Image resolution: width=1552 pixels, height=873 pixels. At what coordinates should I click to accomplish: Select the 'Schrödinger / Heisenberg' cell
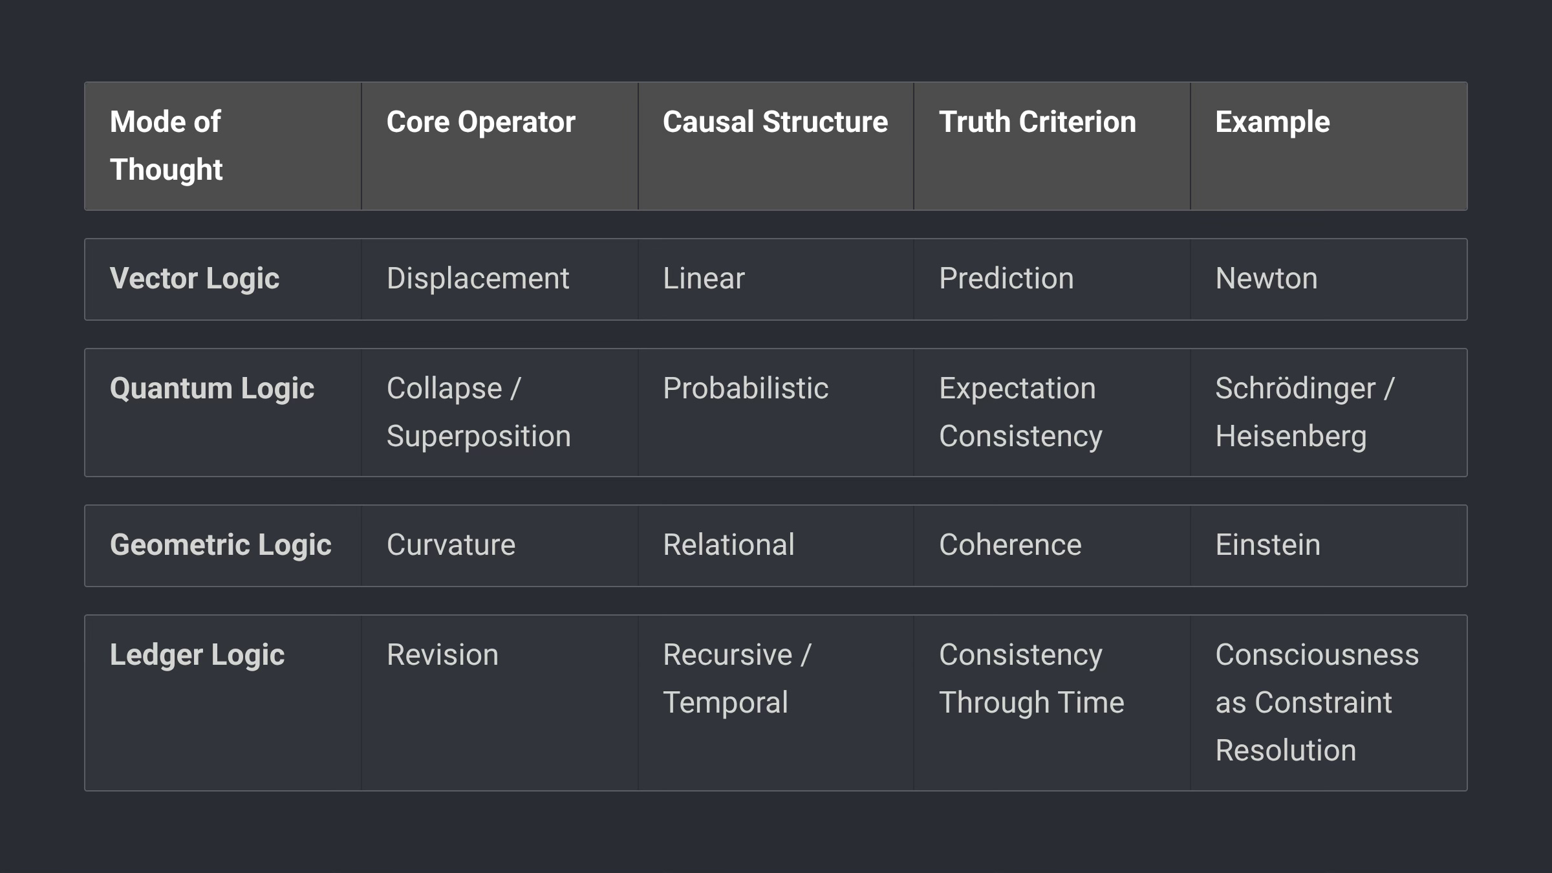click(x=1329, y=413)
